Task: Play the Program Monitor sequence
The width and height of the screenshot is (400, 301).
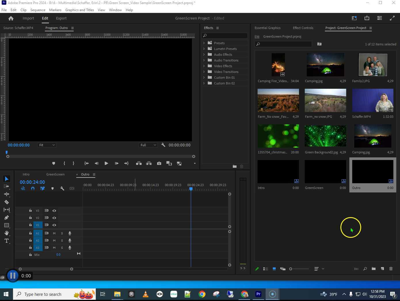Action: pyautogui.click(x=106, y=163)
